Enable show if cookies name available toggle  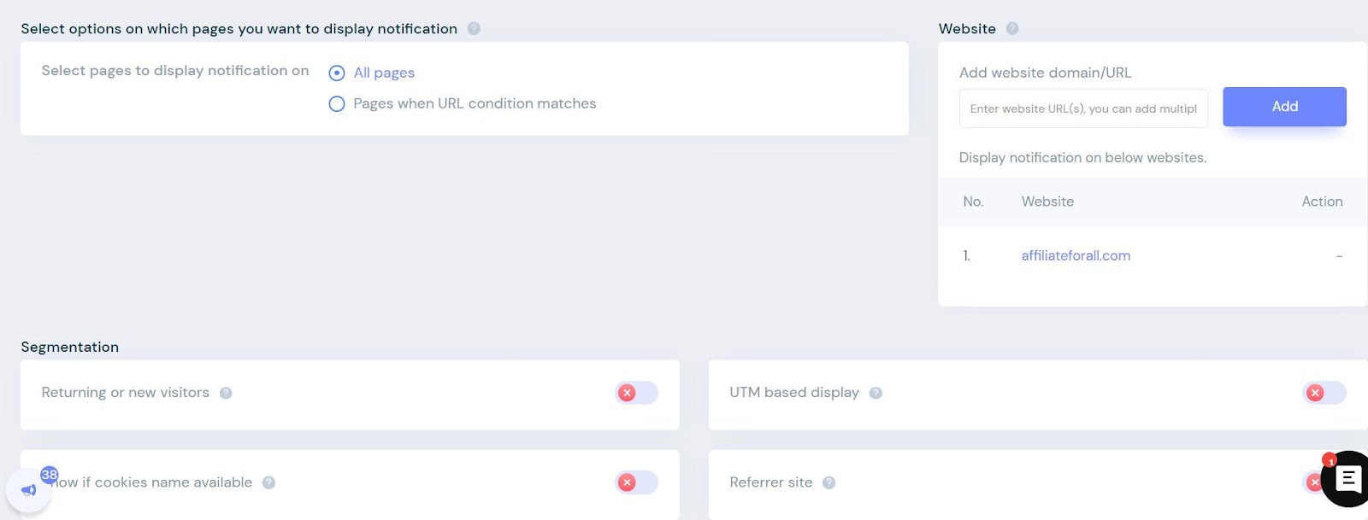[636, 482]
